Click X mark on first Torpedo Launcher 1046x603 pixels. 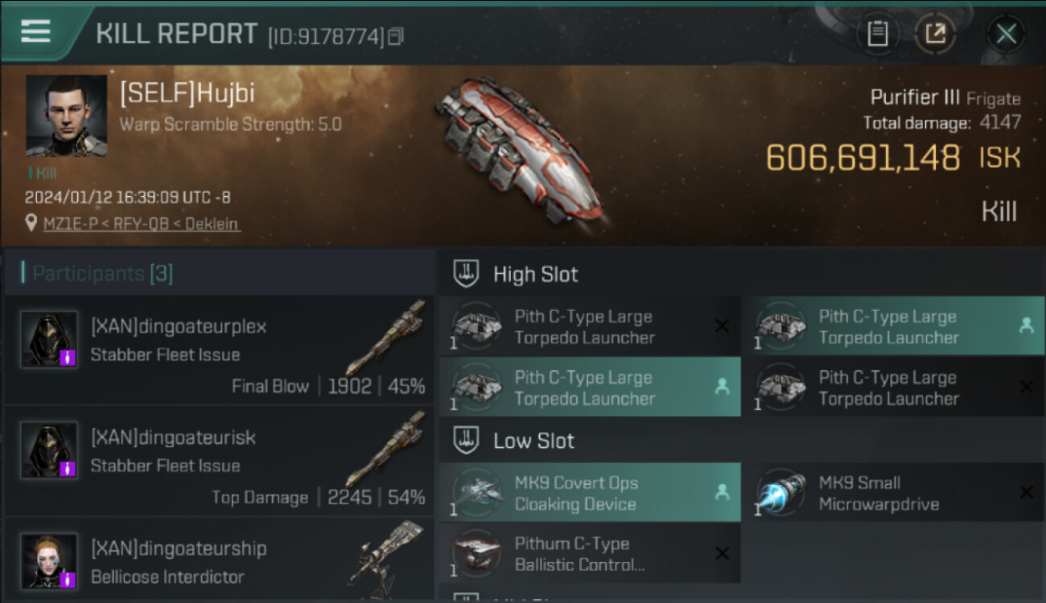click(x=722, y=326)
